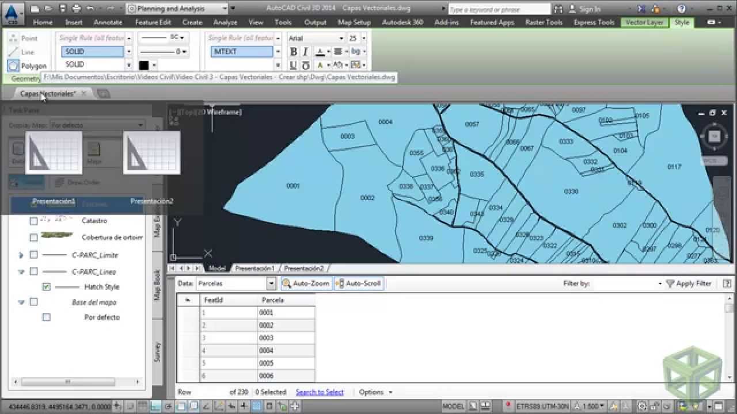Screen dimensions: 737x414
Task: Click the Open file icon in quick access
Action: (48, 9)
